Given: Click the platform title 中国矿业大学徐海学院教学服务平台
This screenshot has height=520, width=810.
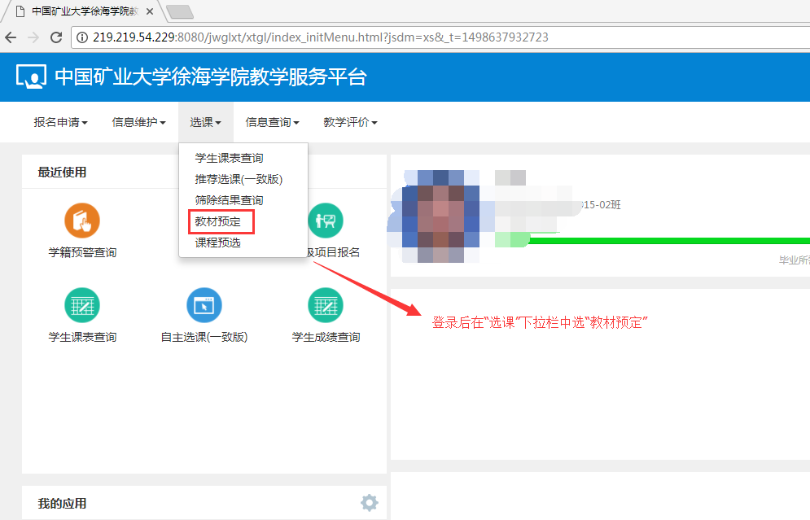Looking at the screenshot, I should (x=211, y=77).
